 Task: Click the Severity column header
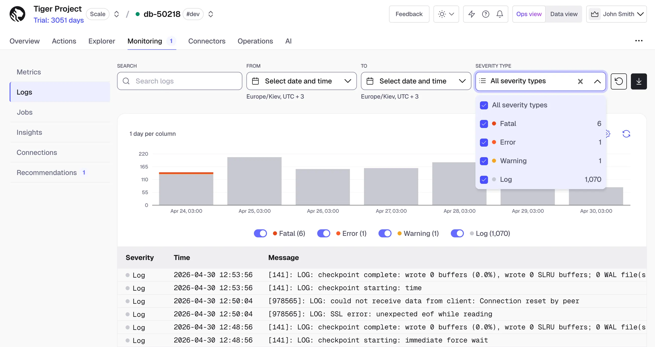[140, 257]
